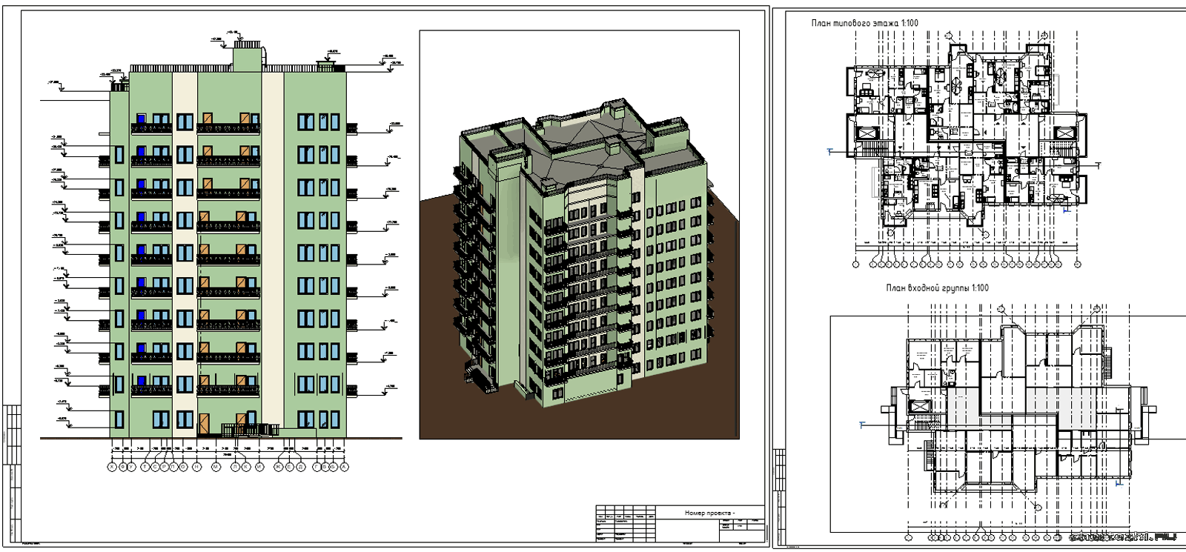The width and height of the screenshot is (1186, 552).
Task: Click the rooftop stair tower on front elevation
Action: pyautogui.click(x=247, y=56)
